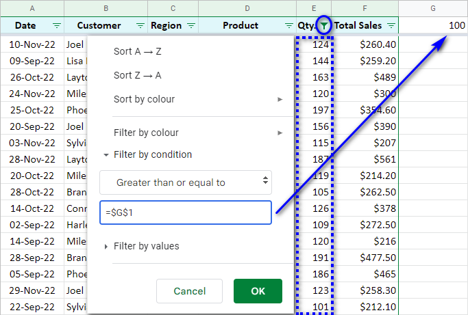The height and width of the screenshot is (315, 468).
Task: Select column E header
Action: (314, 8)
